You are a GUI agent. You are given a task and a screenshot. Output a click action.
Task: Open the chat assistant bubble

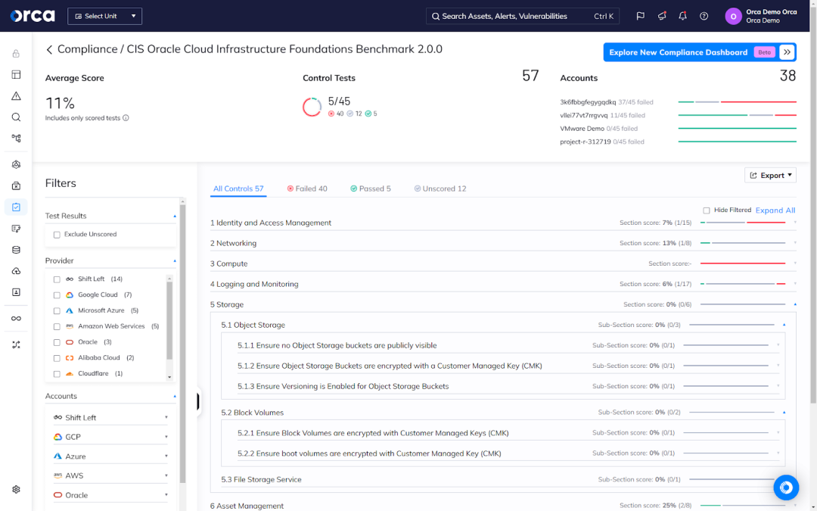(x=786, y=488)
